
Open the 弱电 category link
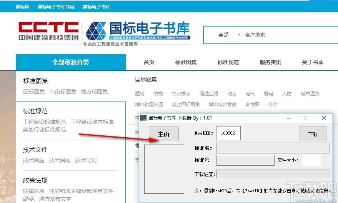coord(268,94)
